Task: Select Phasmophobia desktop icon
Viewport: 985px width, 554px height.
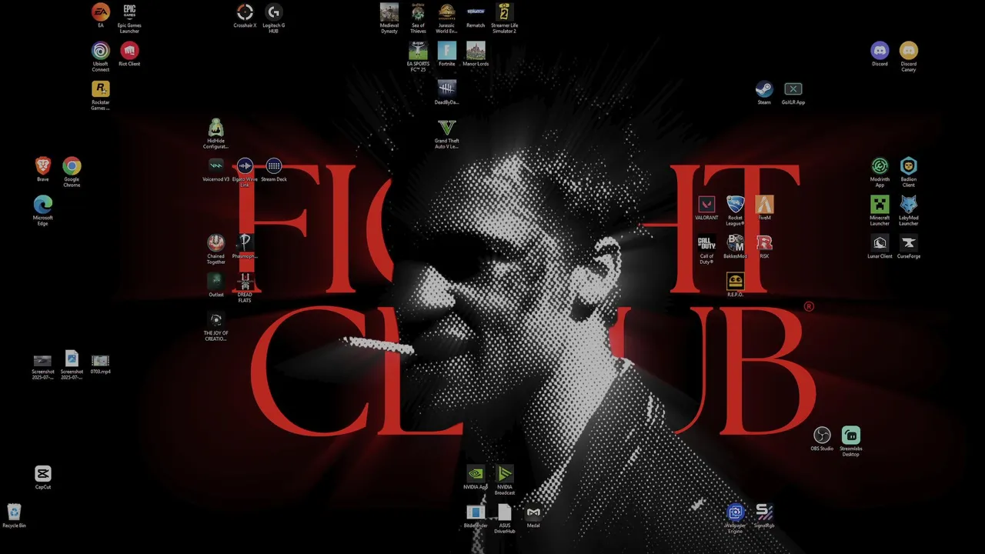Action: 245,243
